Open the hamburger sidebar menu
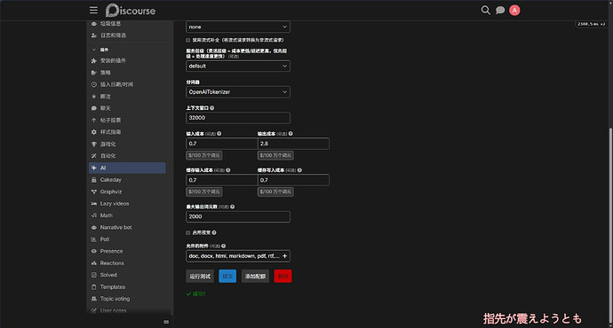The height and width of the screenshot is (328, 613). tap(93, 10)
